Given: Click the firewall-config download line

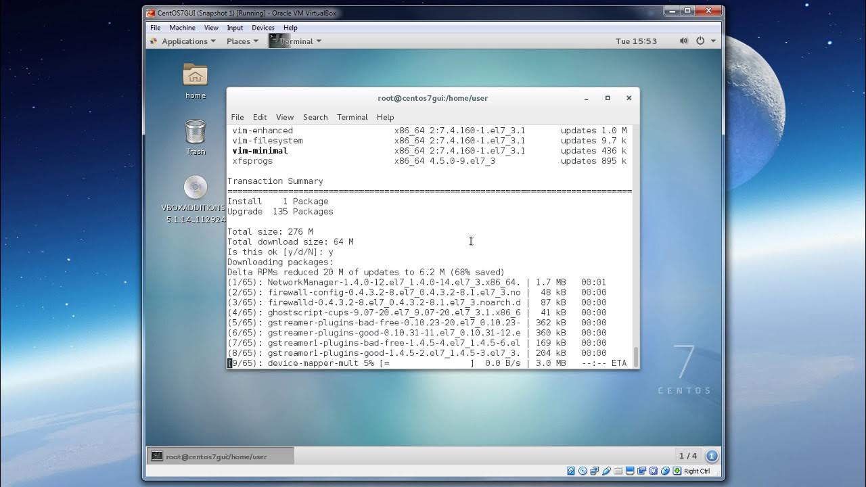Looking at the screenshot, I should [417, 292].
